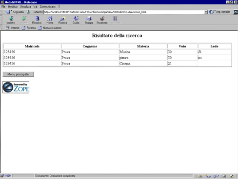Open the Ricerca personal toolbar shortcut
Image resolution: width=238 pixels, height=179 pixels.
[x=29, y=28]
